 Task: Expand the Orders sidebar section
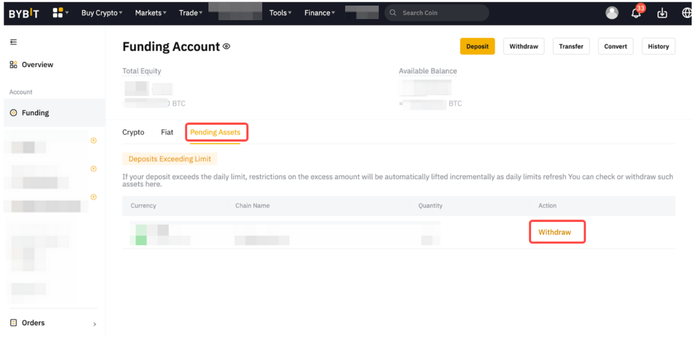(x=53, y=323)
